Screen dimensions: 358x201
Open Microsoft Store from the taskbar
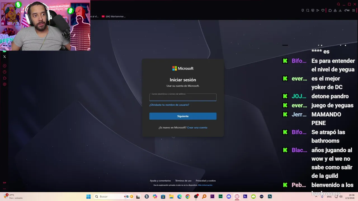(x=163, y=197)
